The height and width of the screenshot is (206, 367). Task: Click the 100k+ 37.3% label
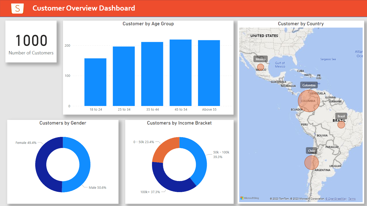[x=150, y=192]
